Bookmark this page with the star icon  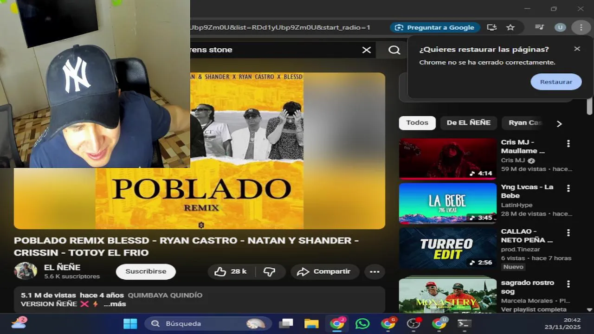pos(510,27)
